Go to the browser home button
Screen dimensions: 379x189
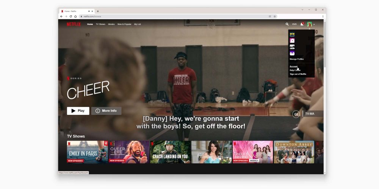(75, 16)
